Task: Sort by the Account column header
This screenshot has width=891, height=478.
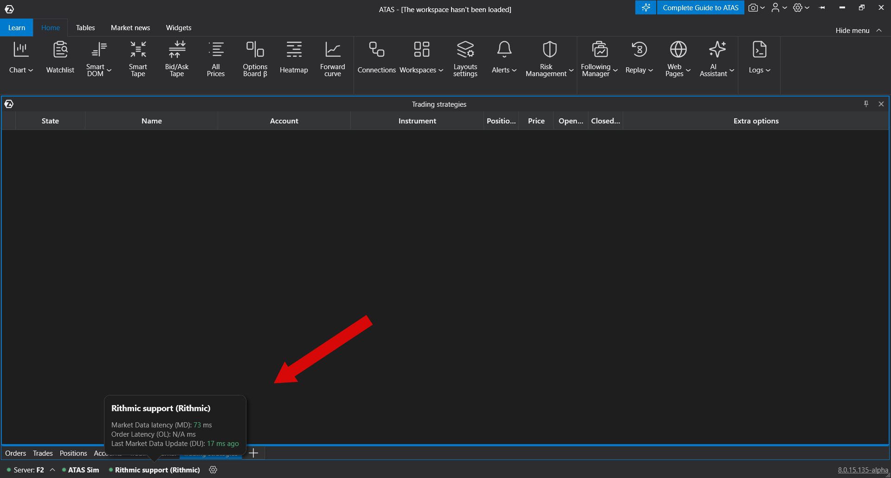Action: click(284, 121)
